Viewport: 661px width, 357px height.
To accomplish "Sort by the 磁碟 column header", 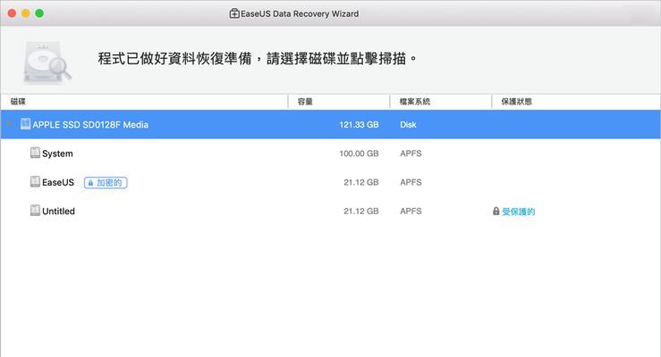I will pyautogui.click(x=18, y=102).
